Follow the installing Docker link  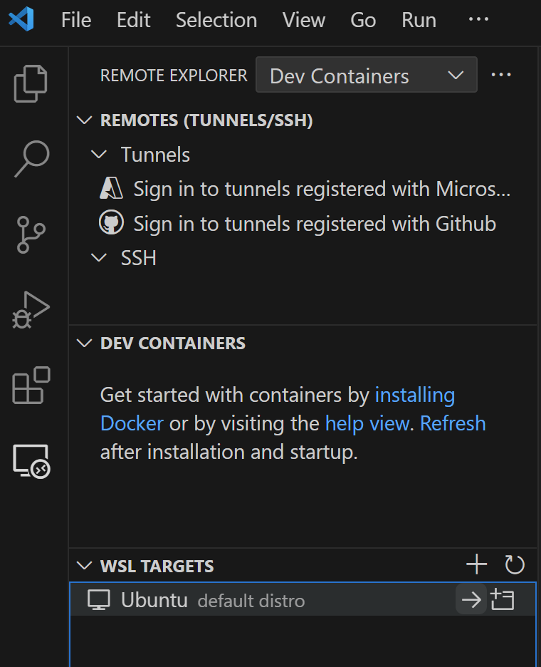coord(415,395)
